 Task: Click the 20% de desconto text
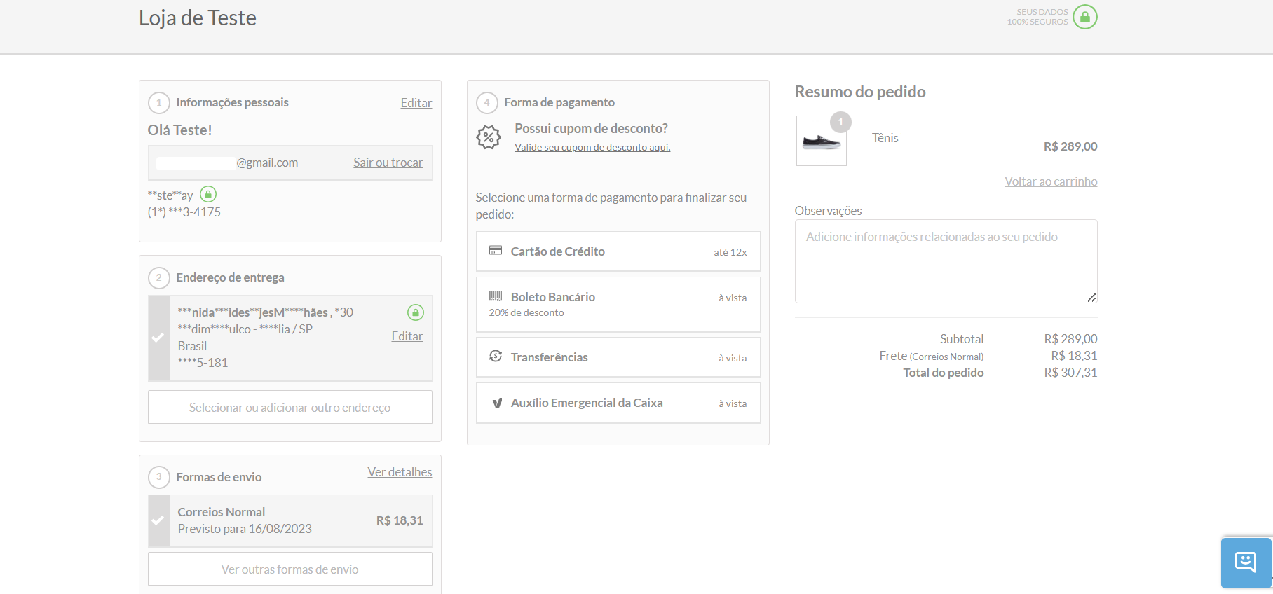pos(526,312)
